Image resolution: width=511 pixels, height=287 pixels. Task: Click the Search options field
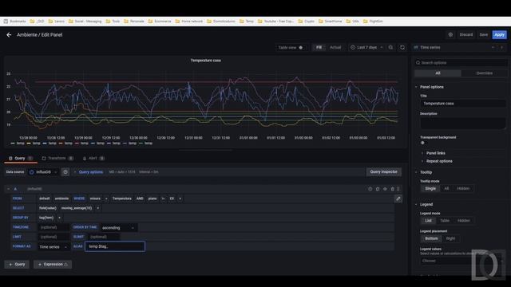(x=461, y=63)
